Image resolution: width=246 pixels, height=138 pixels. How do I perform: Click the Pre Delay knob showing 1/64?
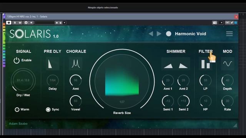click(x=53, y=80)
